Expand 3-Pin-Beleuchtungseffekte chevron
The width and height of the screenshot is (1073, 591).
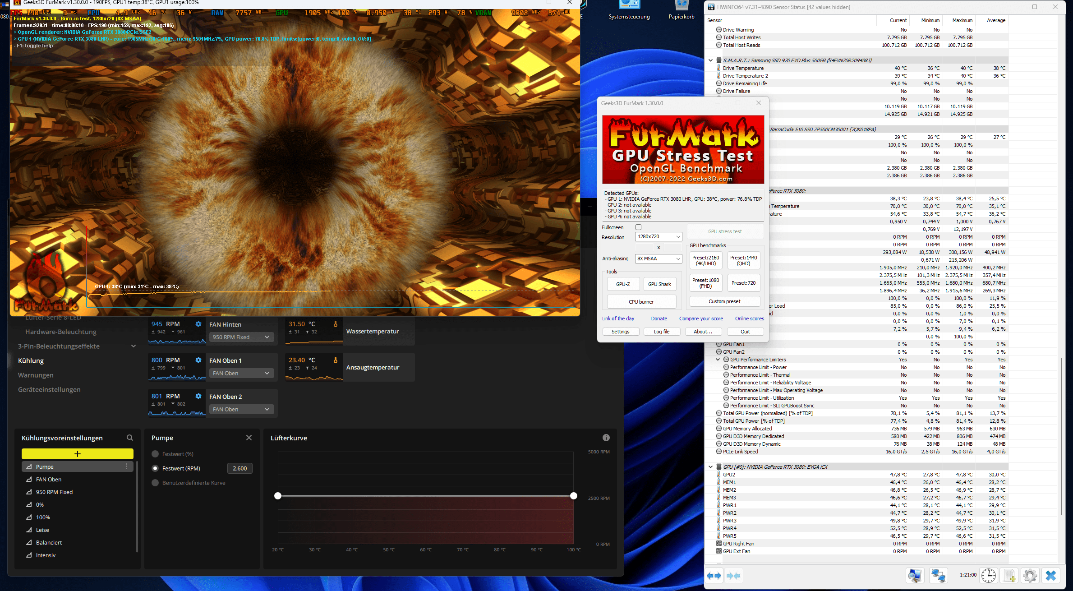(x=134, y=346)
